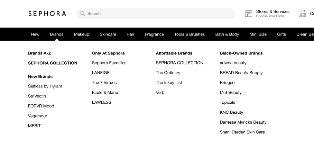The width and height of the screenshot is (314, 144).
Task: Open the LANEIGE brand link
Action: point(101,73)
